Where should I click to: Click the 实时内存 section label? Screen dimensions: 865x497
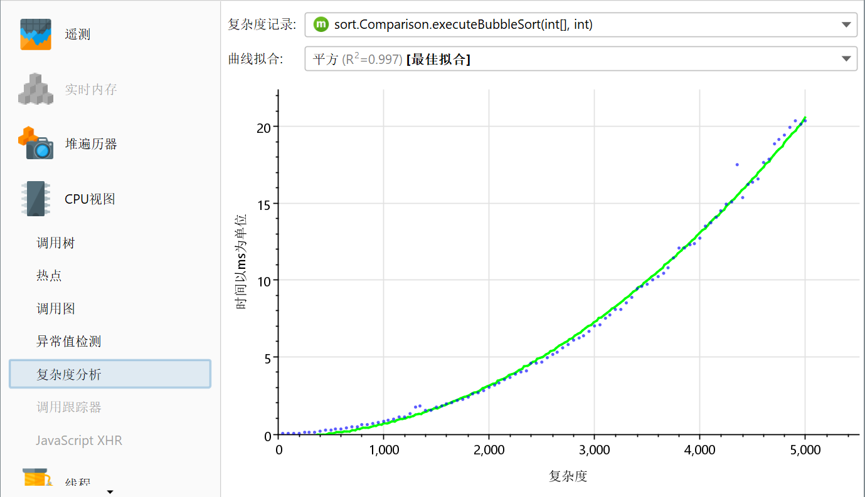[x=91, y=89]
